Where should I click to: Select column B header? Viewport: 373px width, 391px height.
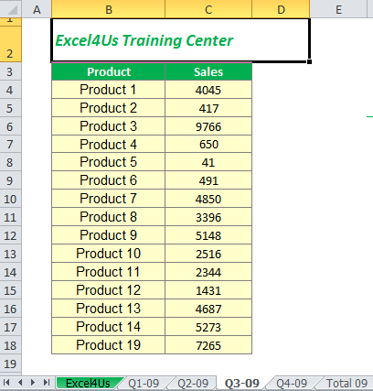108,9
